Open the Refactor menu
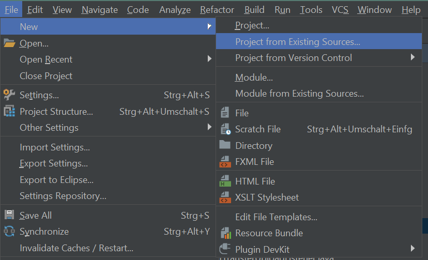Image resolution: width=428 pixels, height=260 pixels. click(x=217, y=10)
